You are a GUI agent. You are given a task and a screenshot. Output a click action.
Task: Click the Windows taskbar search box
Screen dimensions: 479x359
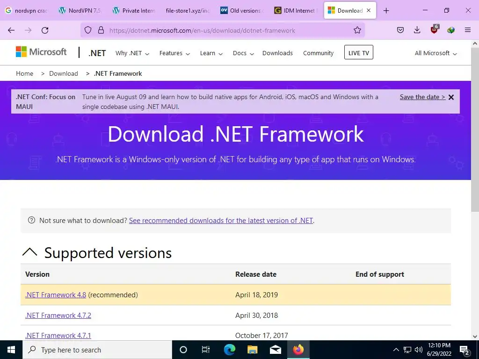coord(97,350)
